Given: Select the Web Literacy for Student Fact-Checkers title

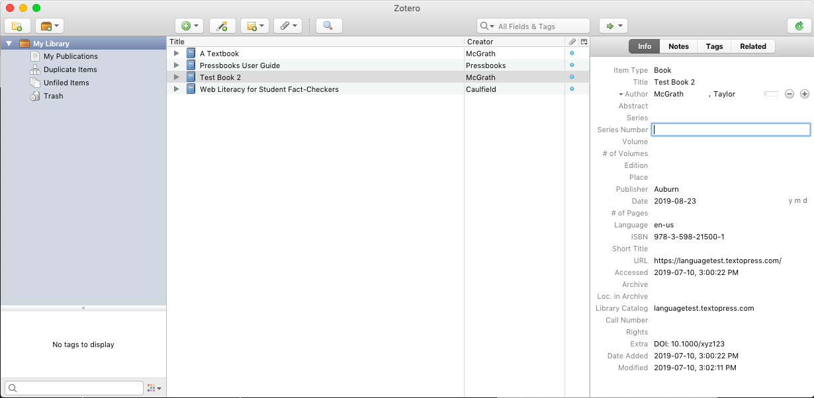Looking at the screenshot, I should (x=269, y=89).
